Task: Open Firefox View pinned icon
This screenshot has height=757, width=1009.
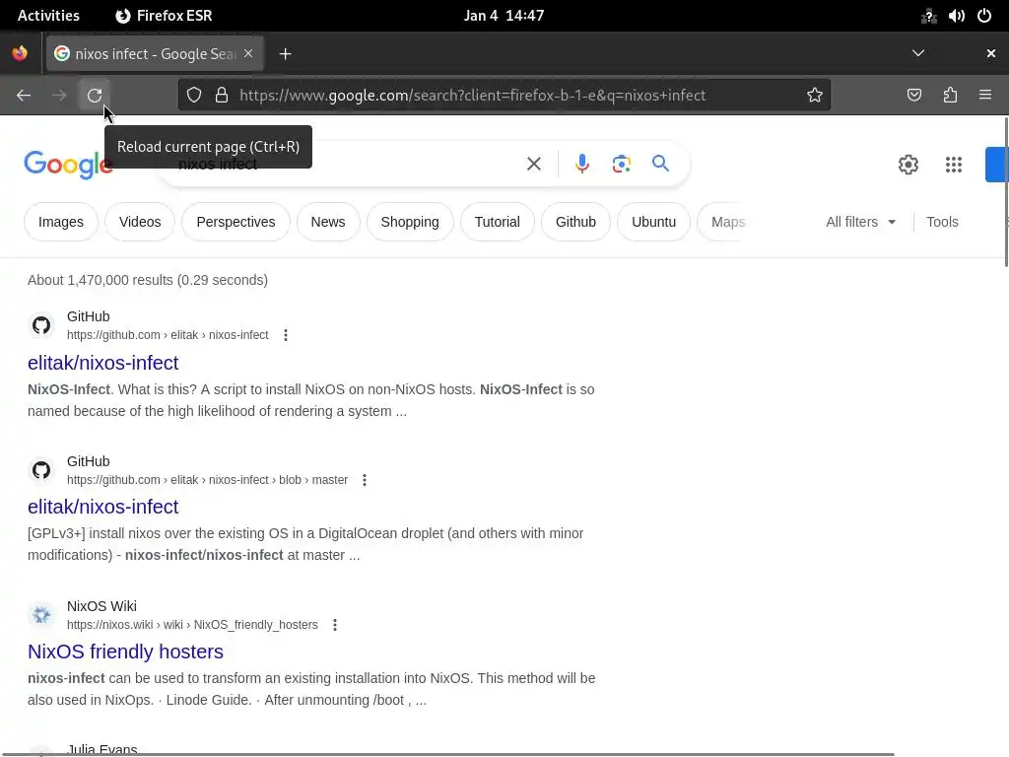Action: point(20,53)
